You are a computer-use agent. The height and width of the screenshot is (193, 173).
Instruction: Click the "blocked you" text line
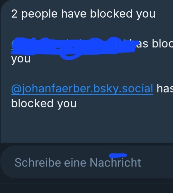44,104
